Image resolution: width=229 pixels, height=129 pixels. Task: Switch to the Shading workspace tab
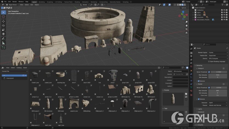click(x=77, y=2)
